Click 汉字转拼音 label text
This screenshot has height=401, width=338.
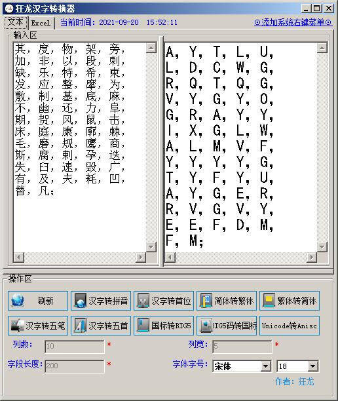[x=108, y=301]
